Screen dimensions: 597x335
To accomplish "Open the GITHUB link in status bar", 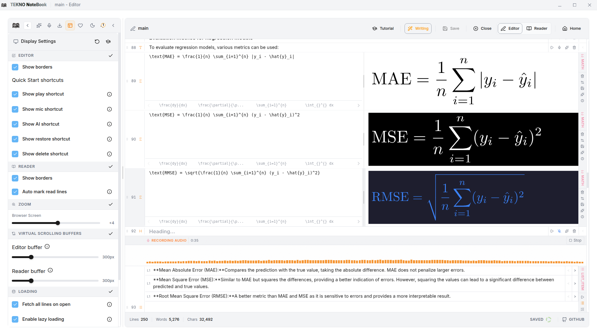I will pyautogui.click(x=573, y=319).
